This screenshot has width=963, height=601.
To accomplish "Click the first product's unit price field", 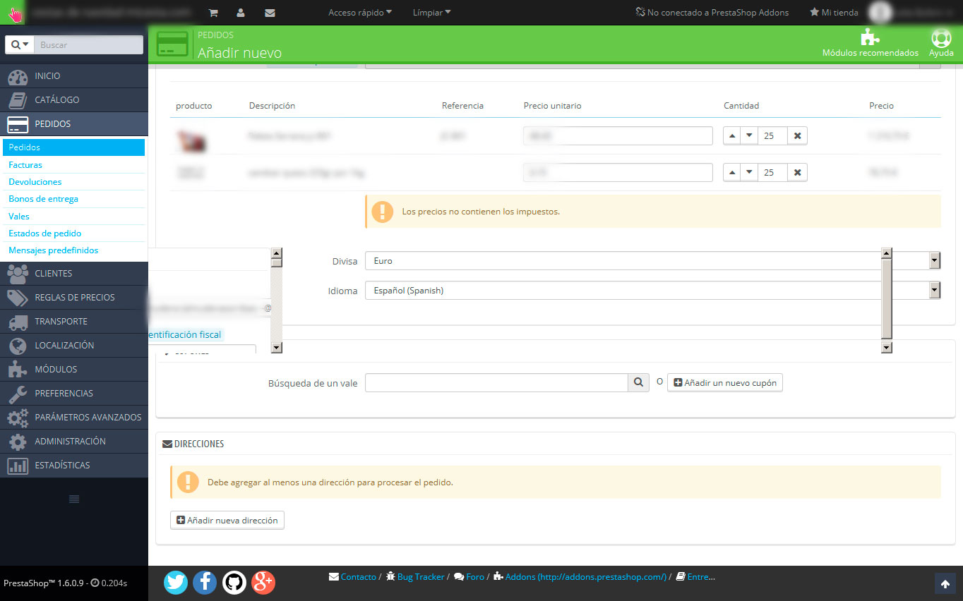I will click(618, 136).
